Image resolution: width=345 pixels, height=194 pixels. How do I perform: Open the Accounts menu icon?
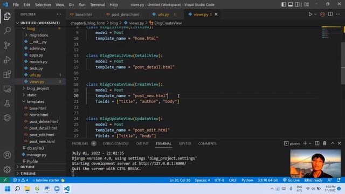(x=7, y=155)
